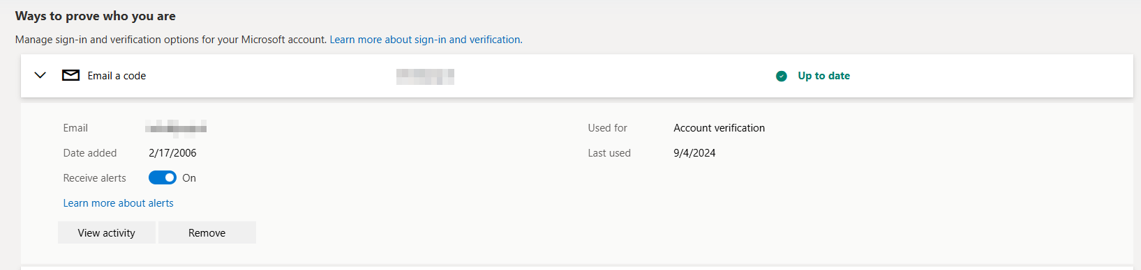This screenshot has width=1141, height=270.
Task: Click the blurred email address in the header row
Action: pyautogui.click(x=425, y=77)
